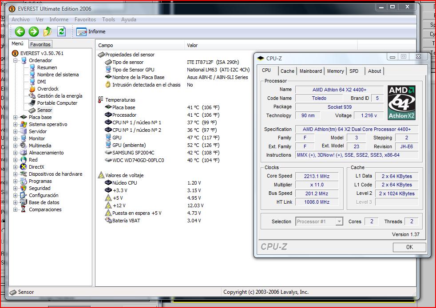Select the Gestión de la energía icon

tap(32, 96)
